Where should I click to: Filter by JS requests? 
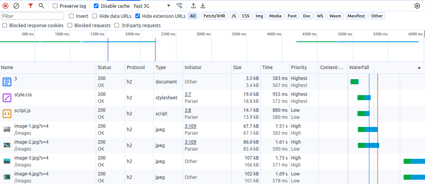click(233, 16)
